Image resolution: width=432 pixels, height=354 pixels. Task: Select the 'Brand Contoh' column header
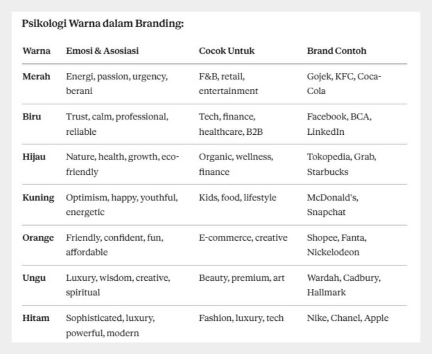pyautogui.click(x=336, y=51)
